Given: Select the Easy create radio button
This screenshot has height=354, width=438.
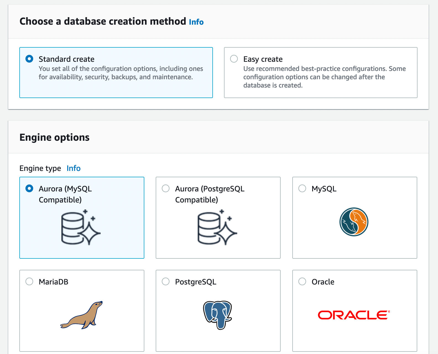Looking at the screenshot, I should (234, 59).
